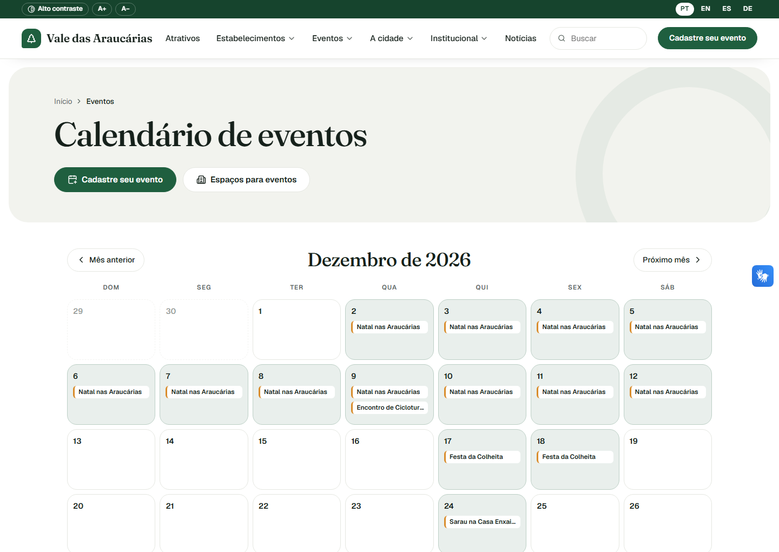Open the Sarau na Casa Enxai... event on day 24
779x552 pixels.
click(x=482, y=522)
